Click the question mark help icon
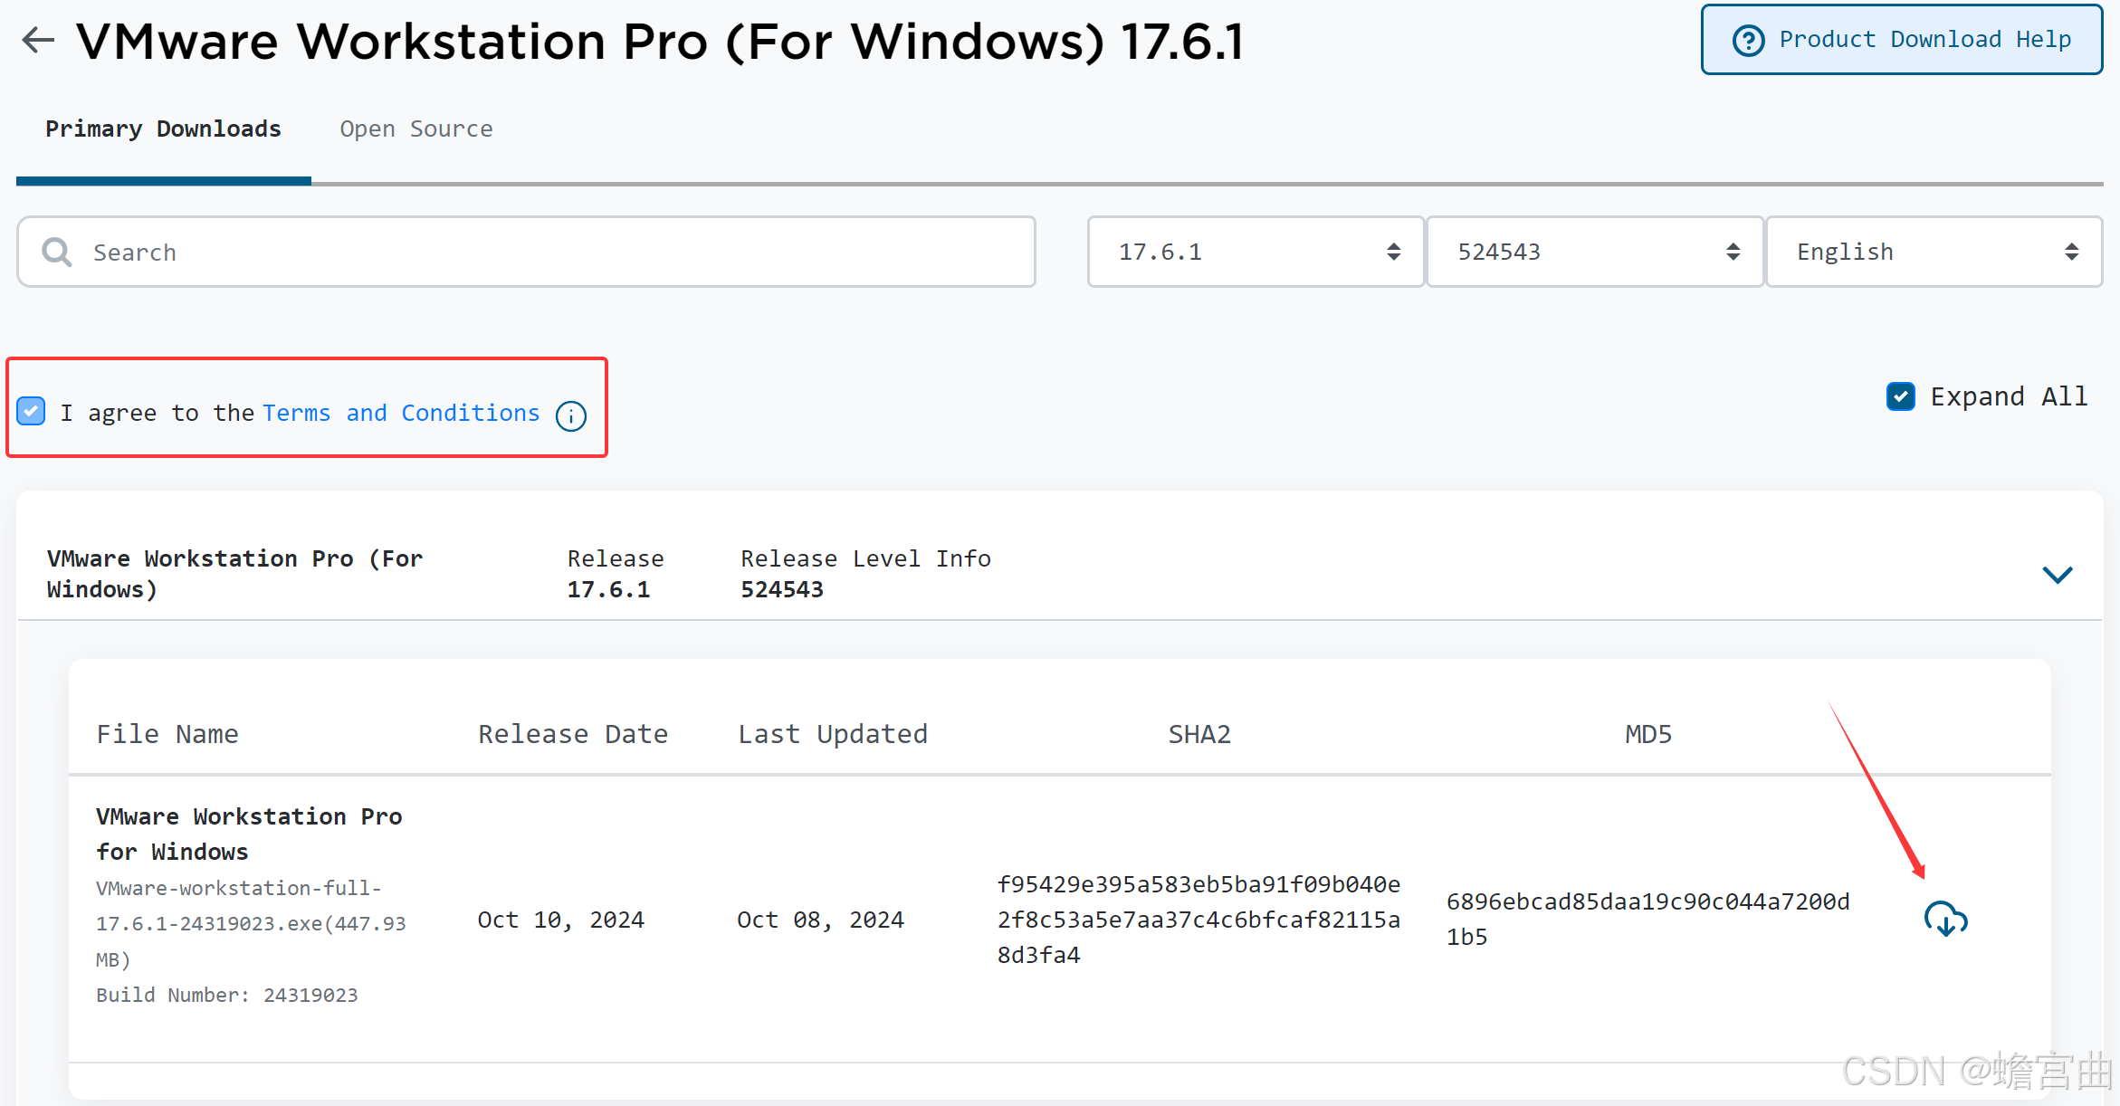This screenshot has height=1106, width=2120. [1748, 41]
